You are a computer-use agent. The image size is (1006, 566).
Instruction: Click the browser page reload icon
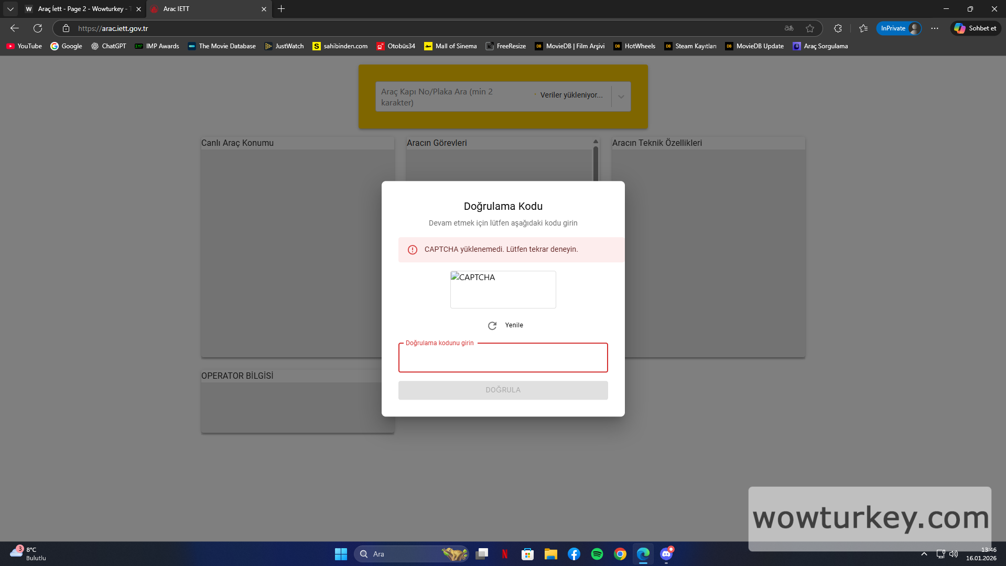(38, 28)
